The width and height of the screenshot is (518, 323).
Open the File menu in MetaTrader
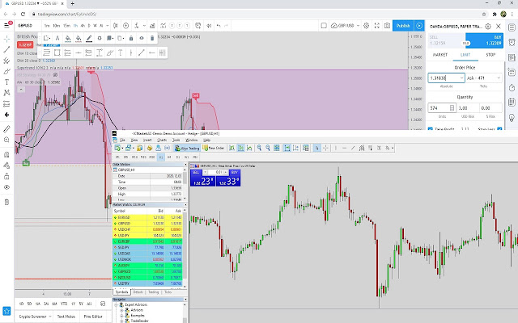point(122,140)
